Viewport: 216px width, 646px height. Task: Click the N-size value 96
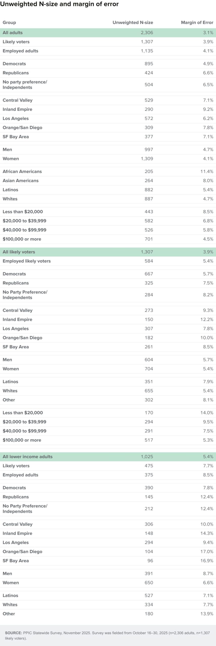pos(150,560)
